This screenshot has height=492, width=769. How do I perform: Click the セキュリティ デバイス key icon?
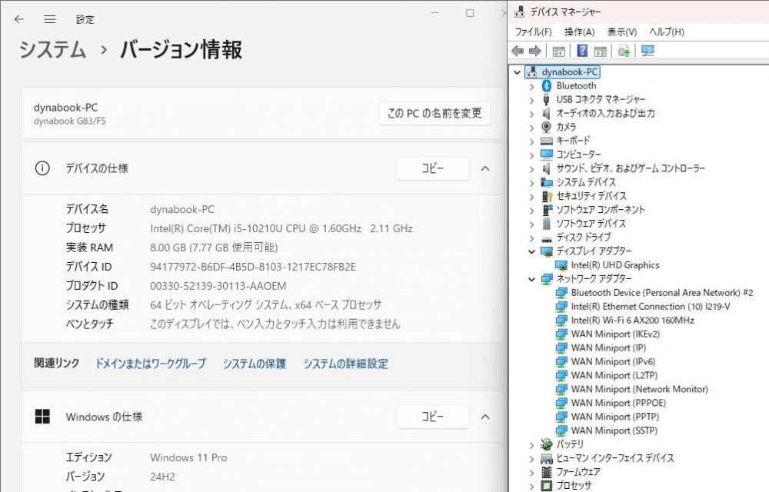[547, 196]
